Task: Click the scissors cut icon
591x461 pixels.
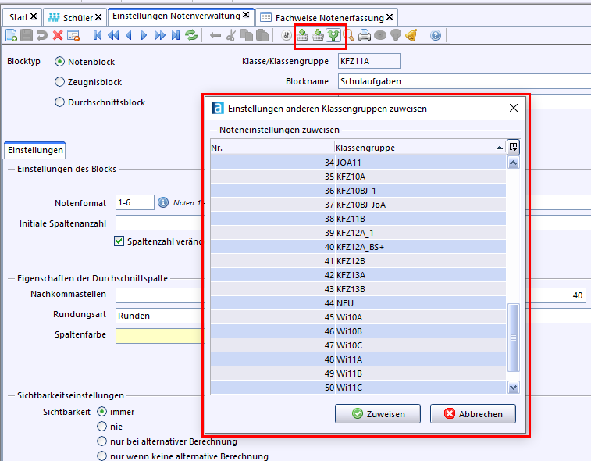Action: (231, 35)
